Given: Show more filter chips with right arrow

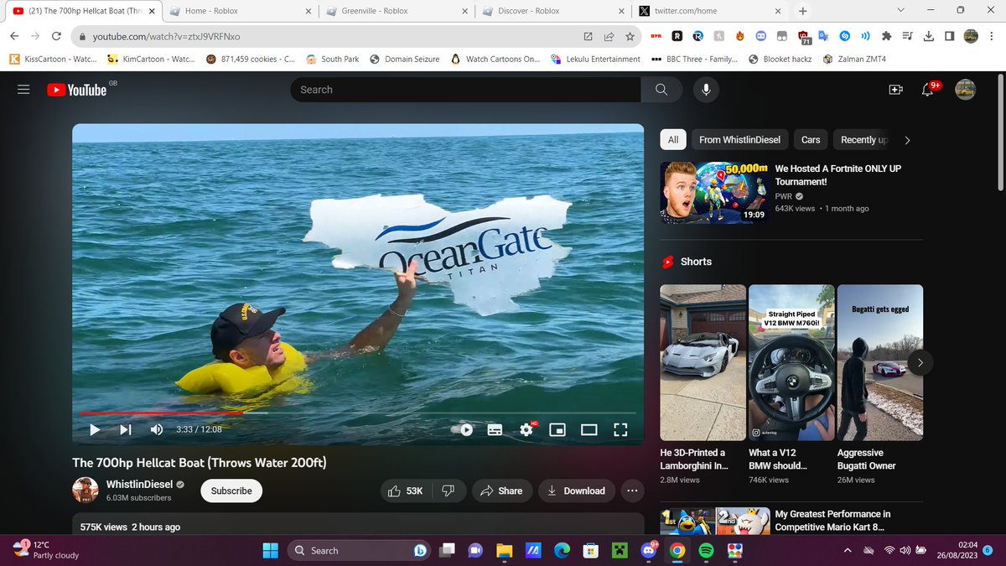Looking at the screenshot, I should click(x=907, y=140).
